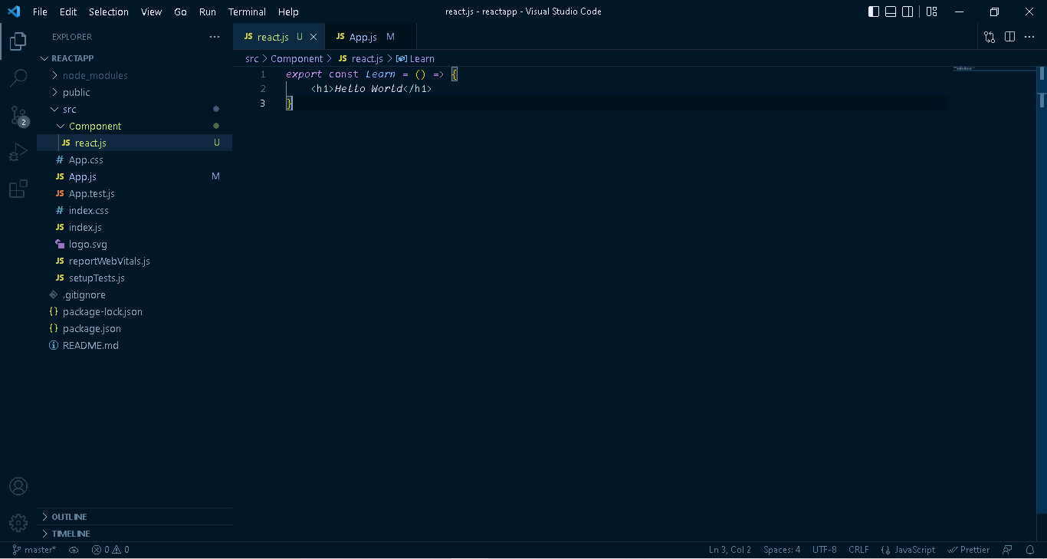Open App.css in the explorer
Viewport: 1047px width, 559px height.
[x=134, y=159]
